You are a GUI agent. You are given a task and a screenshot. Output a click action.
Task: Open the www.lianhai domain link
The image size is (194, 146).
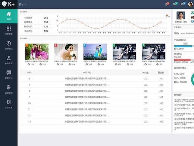[x=187, y=33]
